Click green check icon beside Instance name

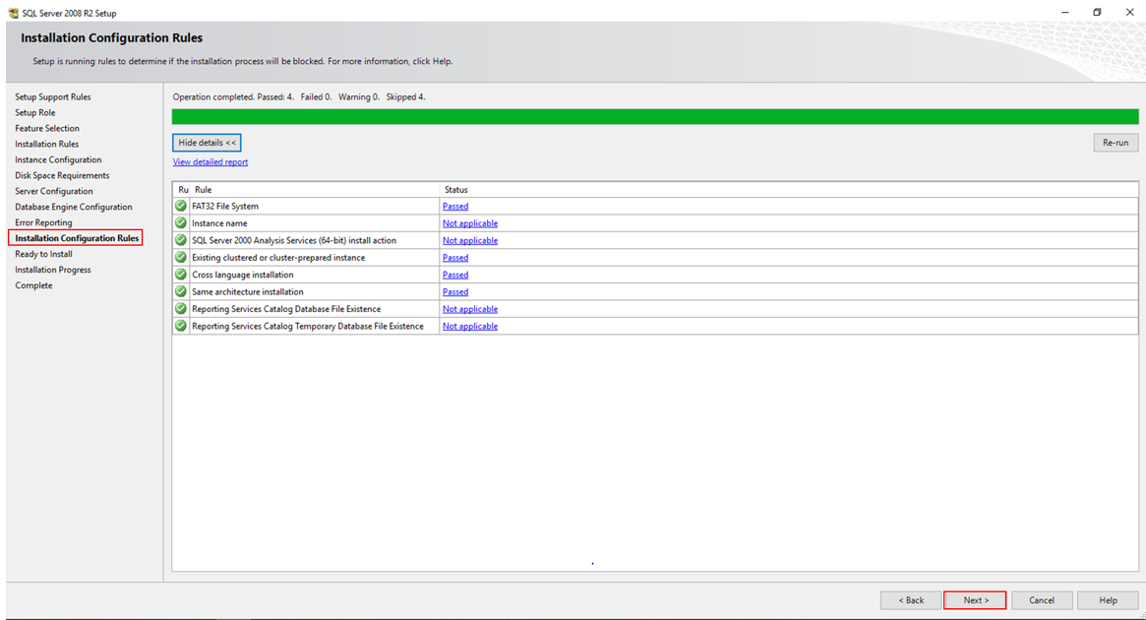pyautogui.click(x=181, y=222)
